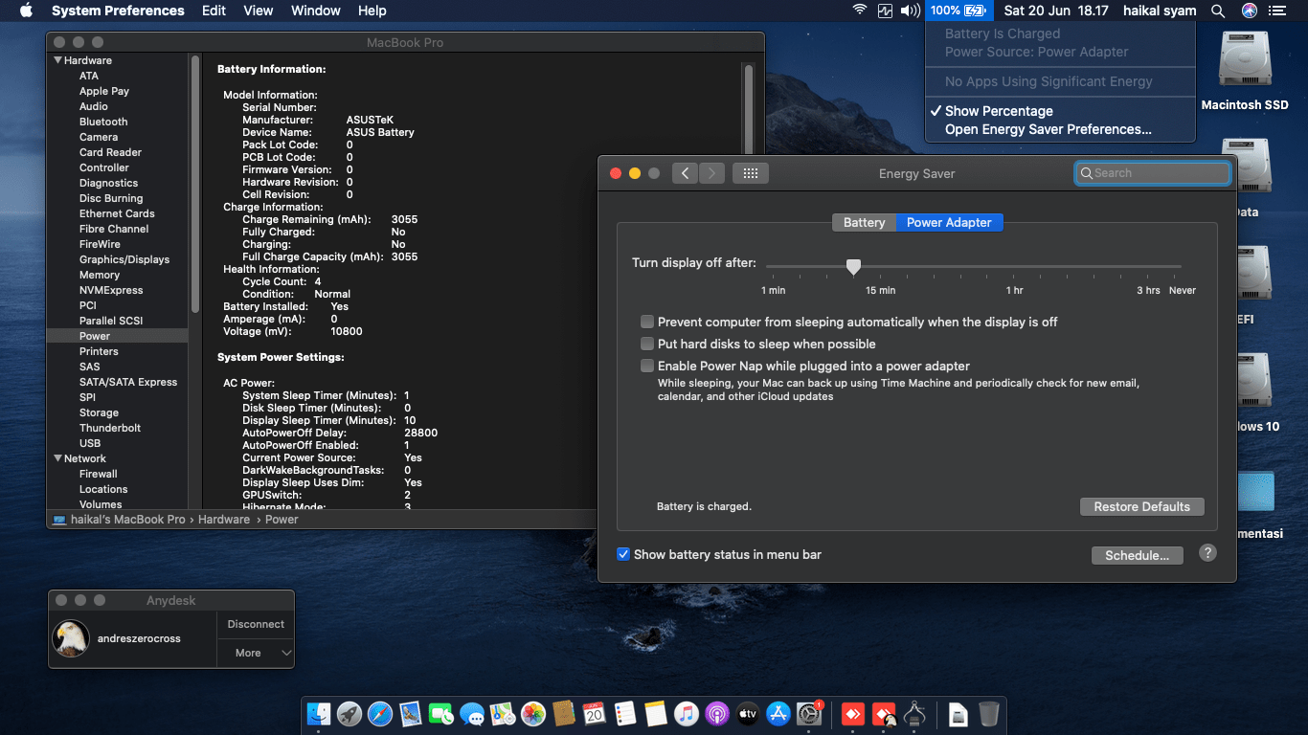Open the Trash in the dock
The image size is (1308, 735).
989,714
